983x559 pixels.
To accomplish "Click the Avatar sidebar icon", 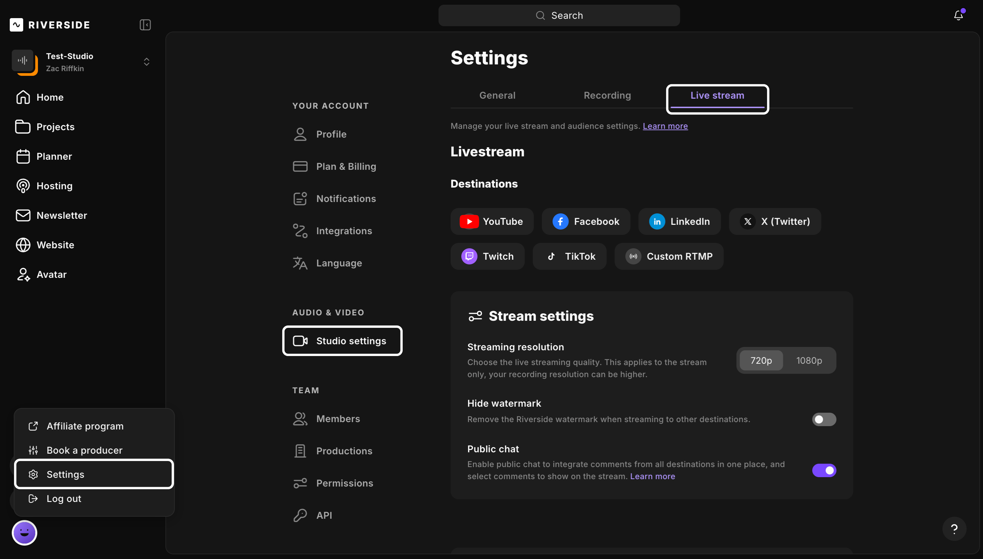I will pyautogui.click(x=23, y=274).
